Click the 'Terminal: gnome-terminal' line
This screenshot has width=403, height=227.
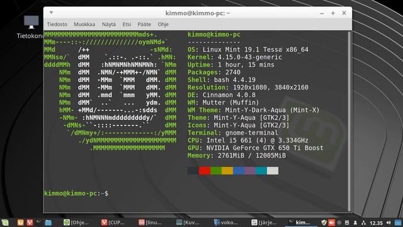(x=232, y=133)
